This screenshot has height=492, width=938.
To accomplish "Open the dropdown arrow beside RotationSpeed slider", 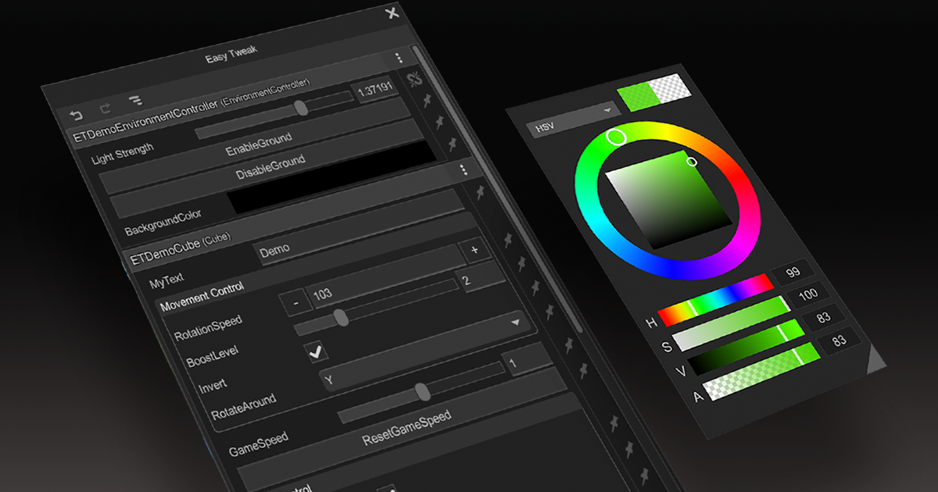I will (x=516, y=323).
